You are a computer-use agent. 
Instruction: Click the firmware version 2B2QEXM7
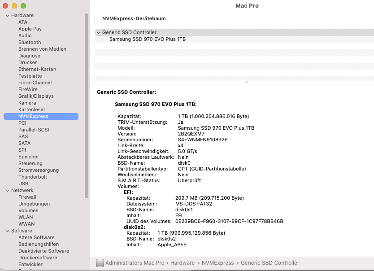pos(191,134)
